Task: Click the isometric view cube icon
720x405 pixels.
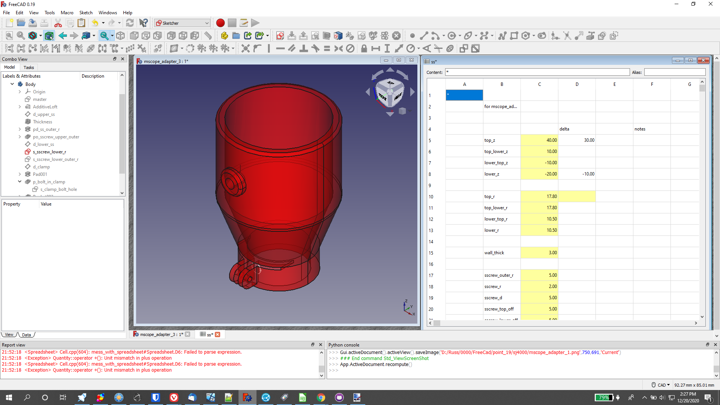Action: tap(120, 36)
